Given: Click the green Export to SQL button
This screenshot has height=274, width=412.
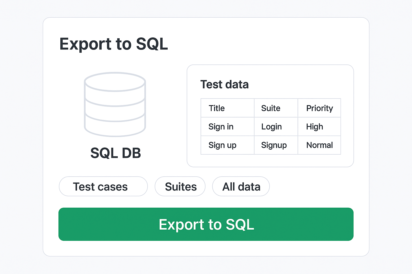Looking at the screenshot, I should click(206, 224).
